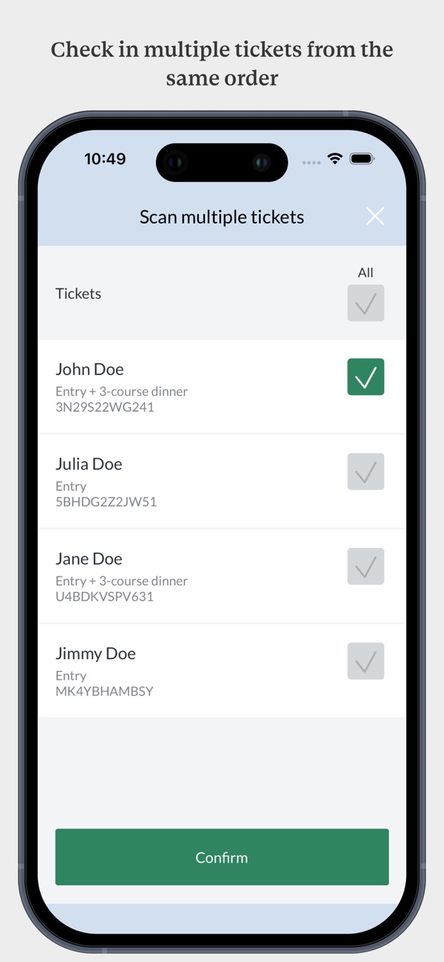Tap the Confirm button

click(222, 857)
